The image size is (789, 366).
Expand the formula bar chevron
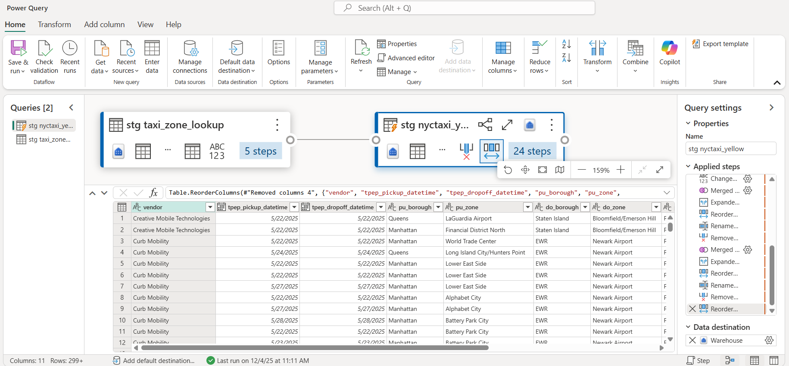click(x=667, y=193)
